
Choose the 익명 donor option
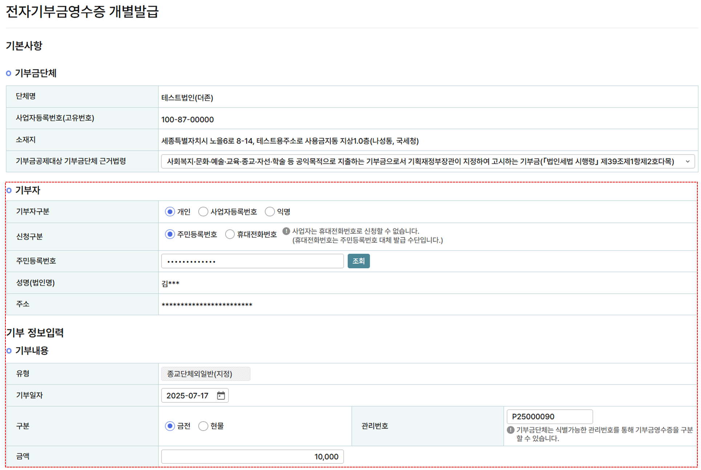click(270, 212)
